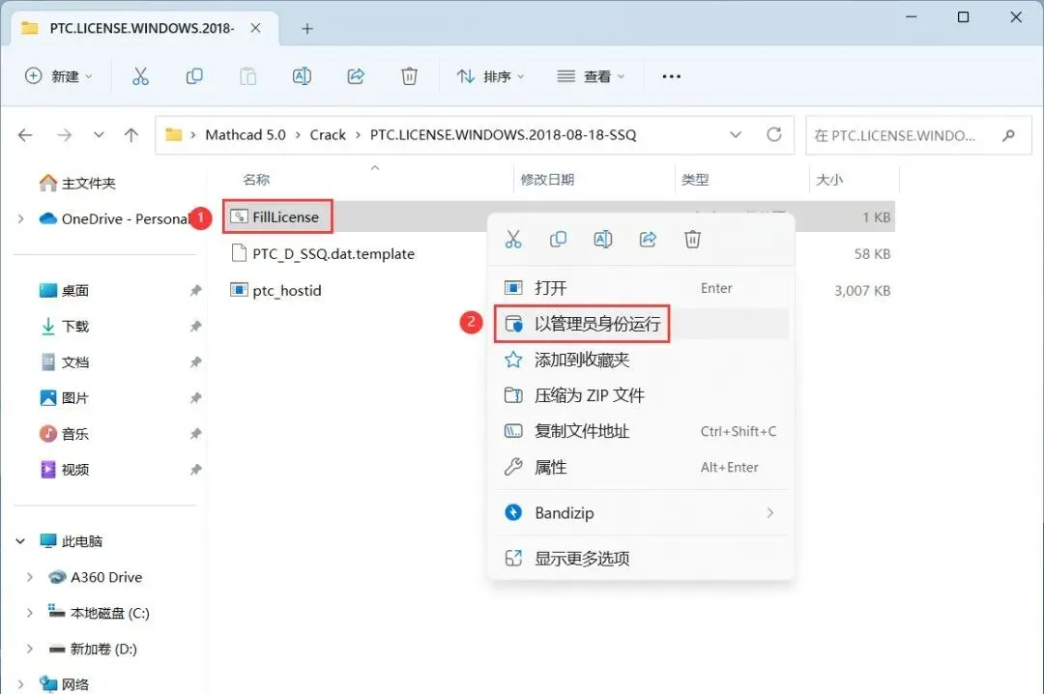Image resolution: width=1044 pixels, height=694 pixels.
Task: Sort by the 大小 column header
Action: pos(829,180)
